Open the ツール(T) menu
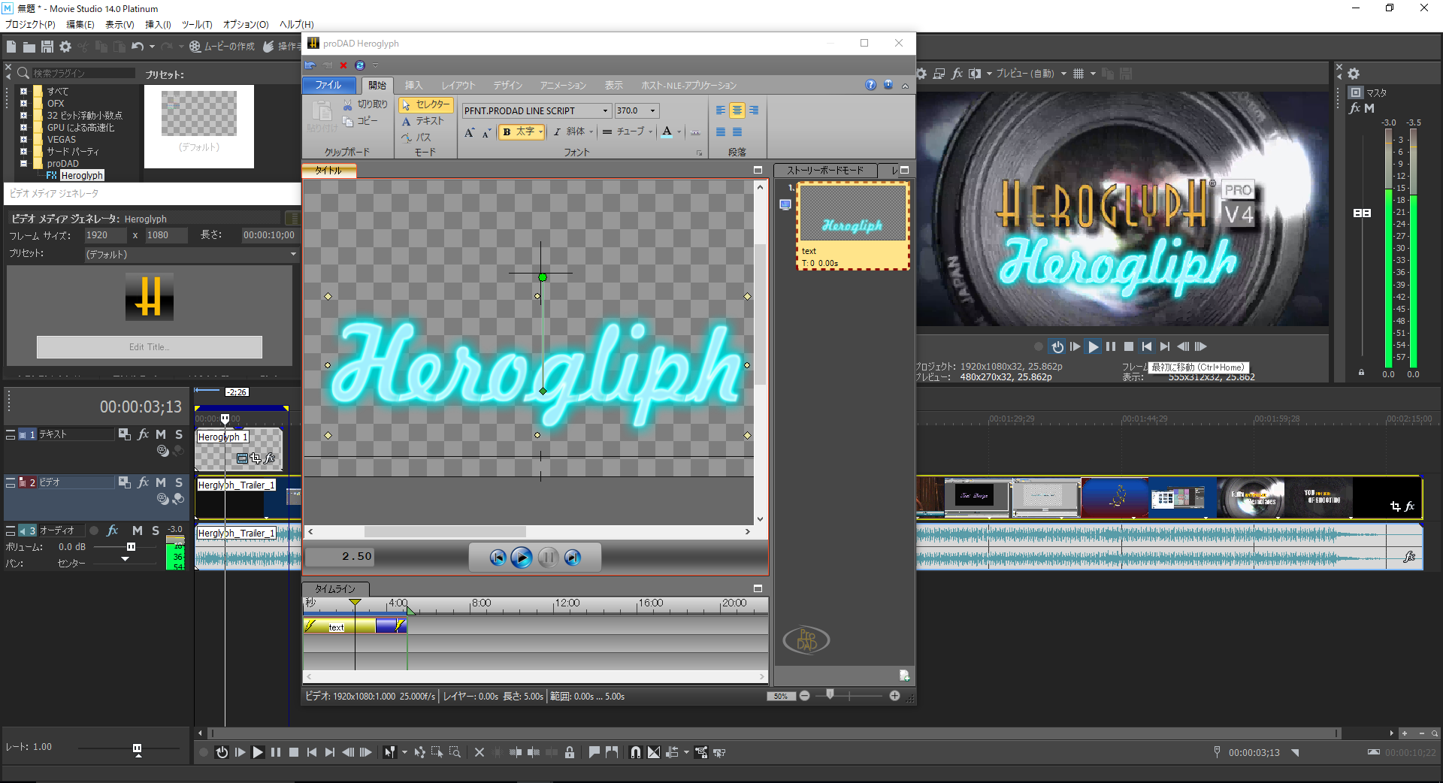Image resolution: width=1443 pixels, height=783 pixels. [x=196, y=24]
